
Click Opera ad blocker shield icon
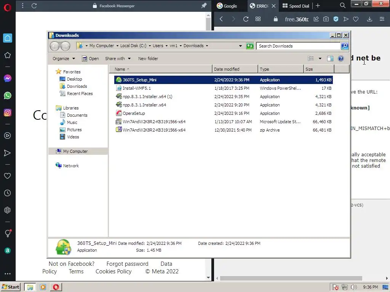coord(336,19)
